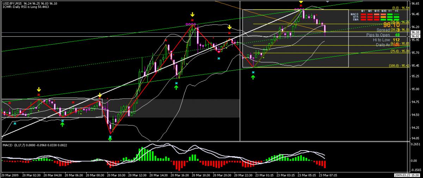Click the 20 Mar 10:30 time axis label

tap(116, 175)
